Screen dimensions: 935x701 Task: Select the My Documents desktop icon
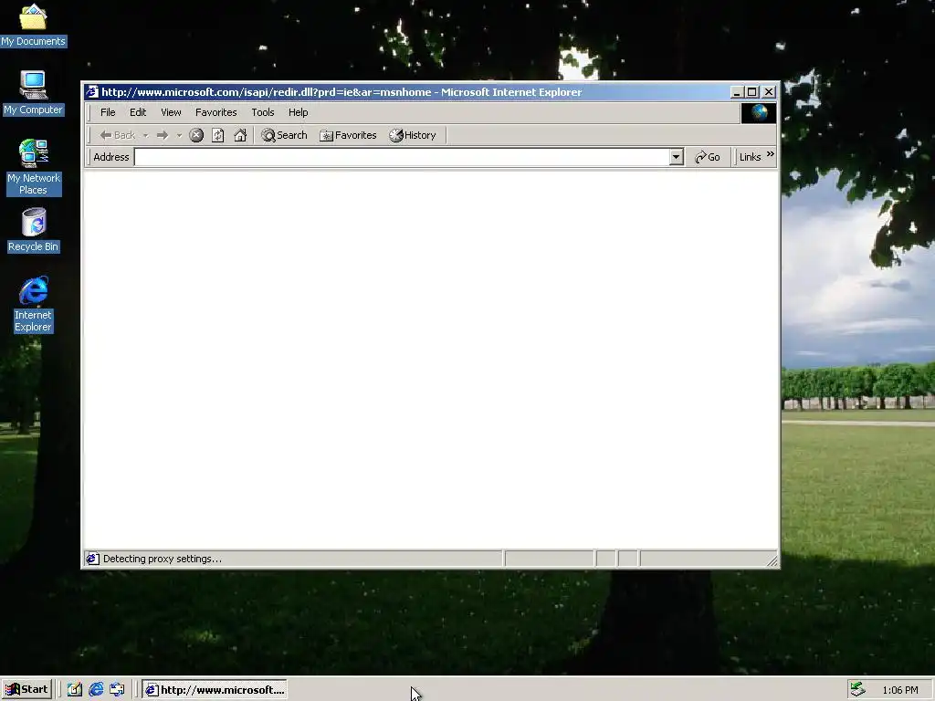(x=33, y=25)
